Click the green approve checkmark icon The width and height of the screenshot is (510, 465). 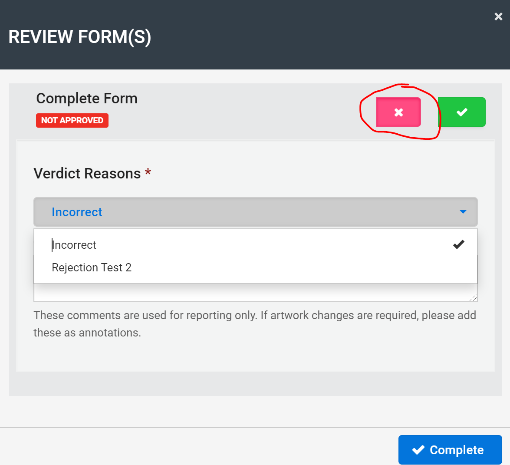point(462,112)
